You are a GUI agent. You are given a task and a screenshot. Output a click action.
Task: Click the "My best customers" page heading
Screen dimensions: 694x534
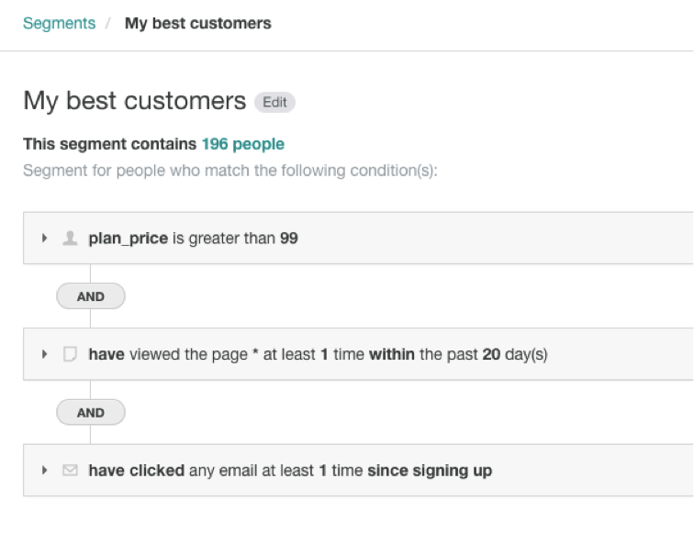[x=135, y=101]
